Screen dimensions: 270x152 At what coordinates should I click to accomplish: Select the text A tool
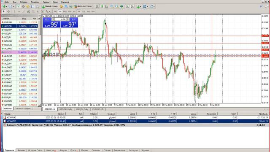pos(38,11)
